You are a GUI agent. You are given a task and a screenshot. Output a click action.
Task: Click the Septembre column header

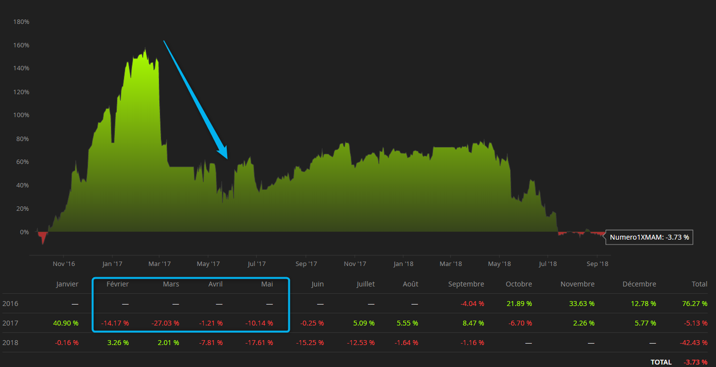coord(466,284)
